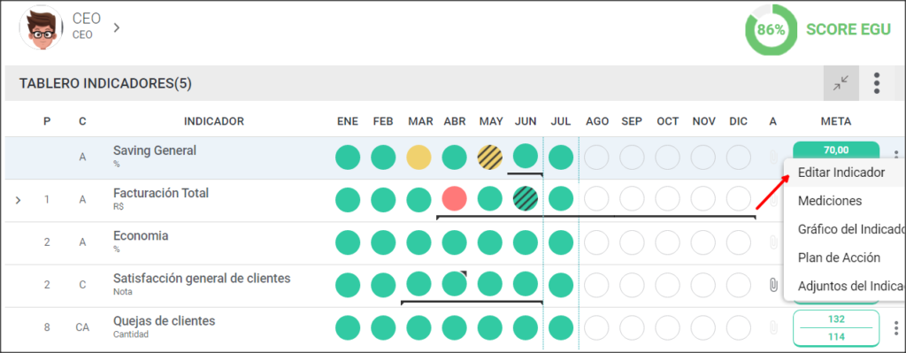This screenshot has width=906, height=353.
Task: Click the DIC month header
Action: pos(739,121)
